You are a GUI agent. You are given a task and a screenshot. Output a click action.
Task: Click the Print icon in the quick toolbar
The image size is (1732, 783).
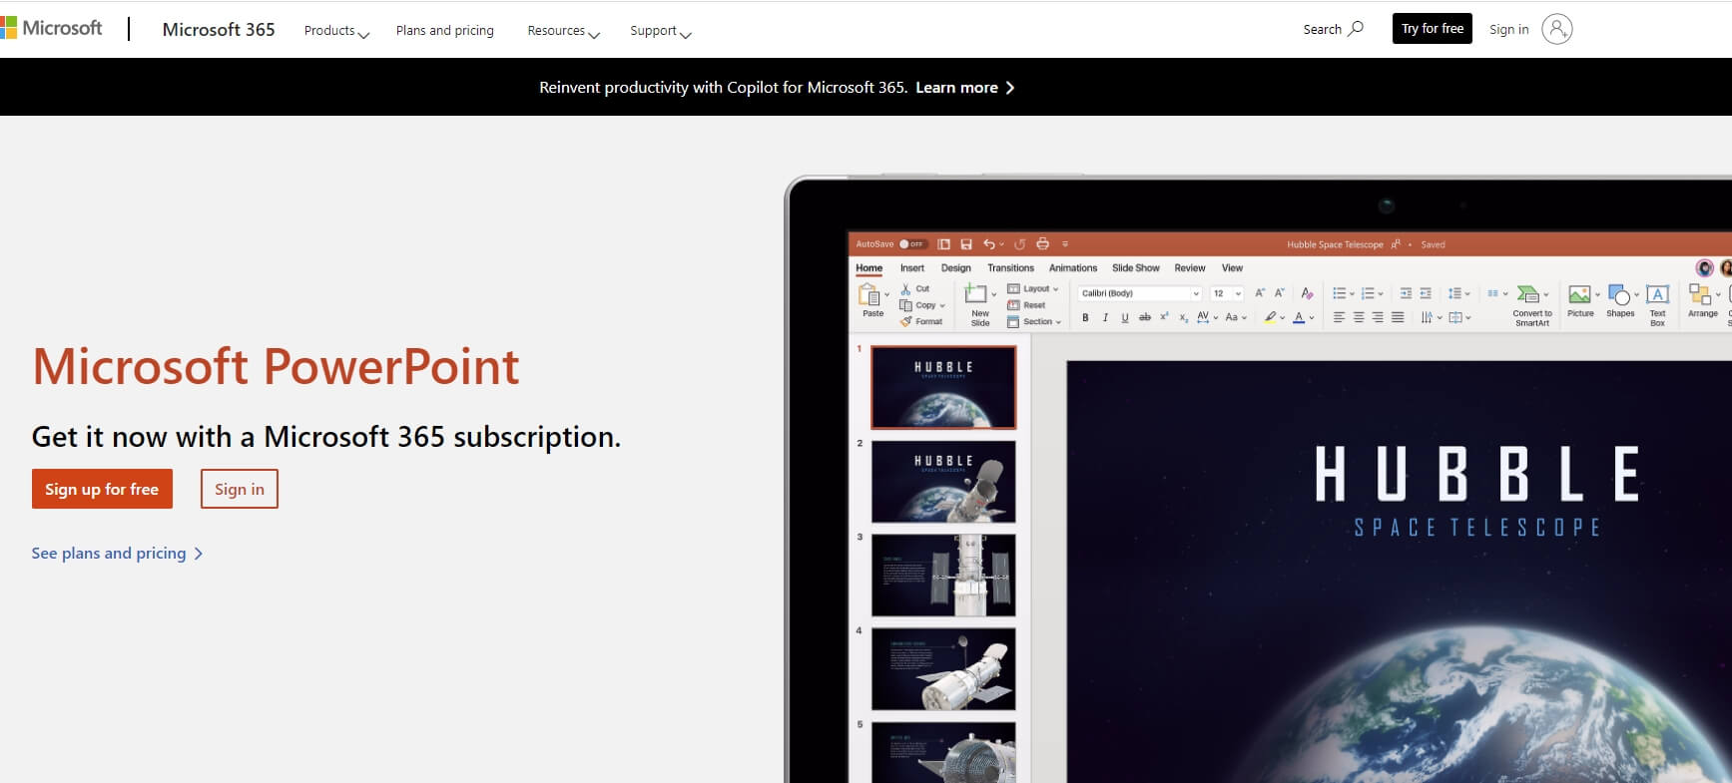(x=1042, y=244)
